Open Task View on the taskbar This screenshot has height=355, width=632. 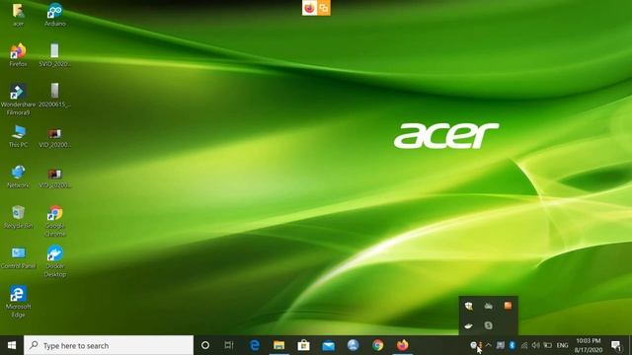coord(229,345)
